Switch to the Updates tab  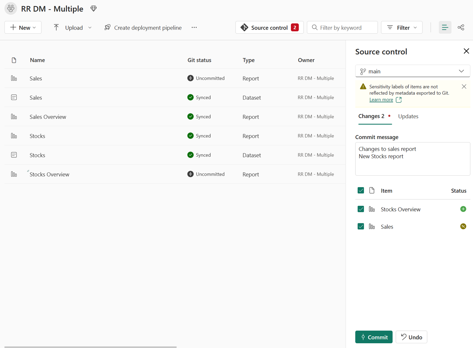pos(408,116)
